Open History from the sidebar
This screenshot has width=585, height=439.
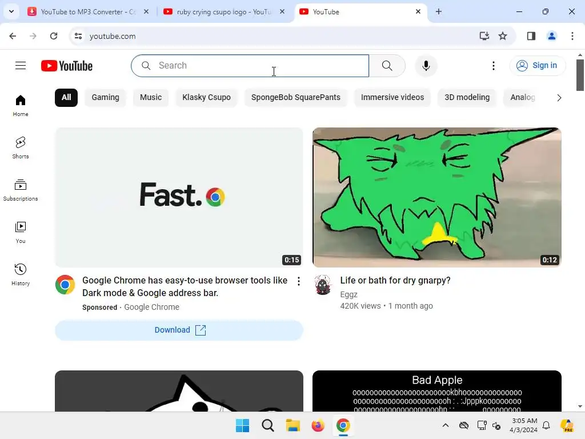point(21,274)
